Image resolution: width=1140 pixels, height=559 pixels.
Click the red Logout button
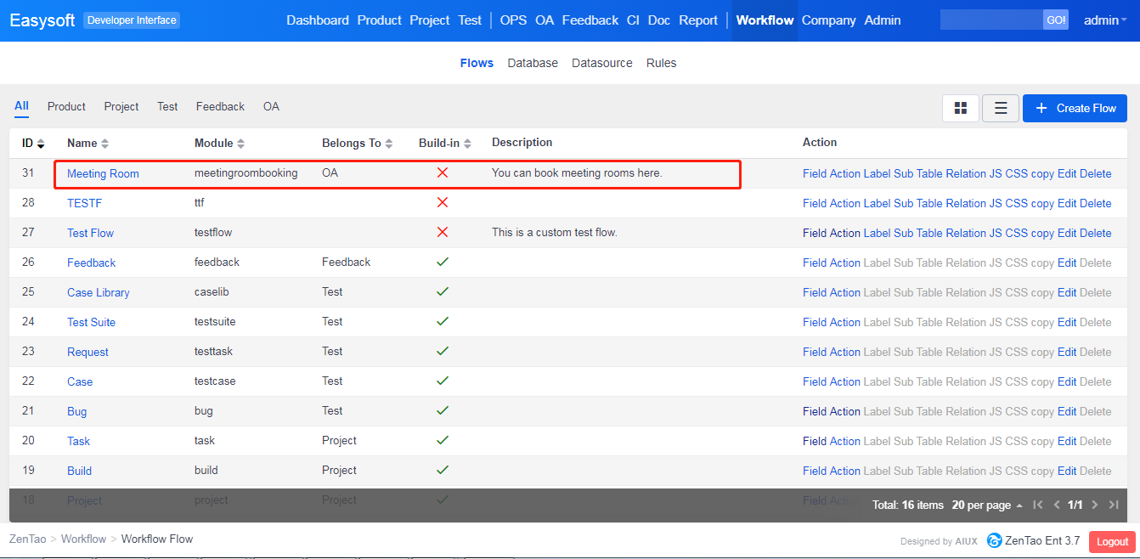coord(1112,541)
